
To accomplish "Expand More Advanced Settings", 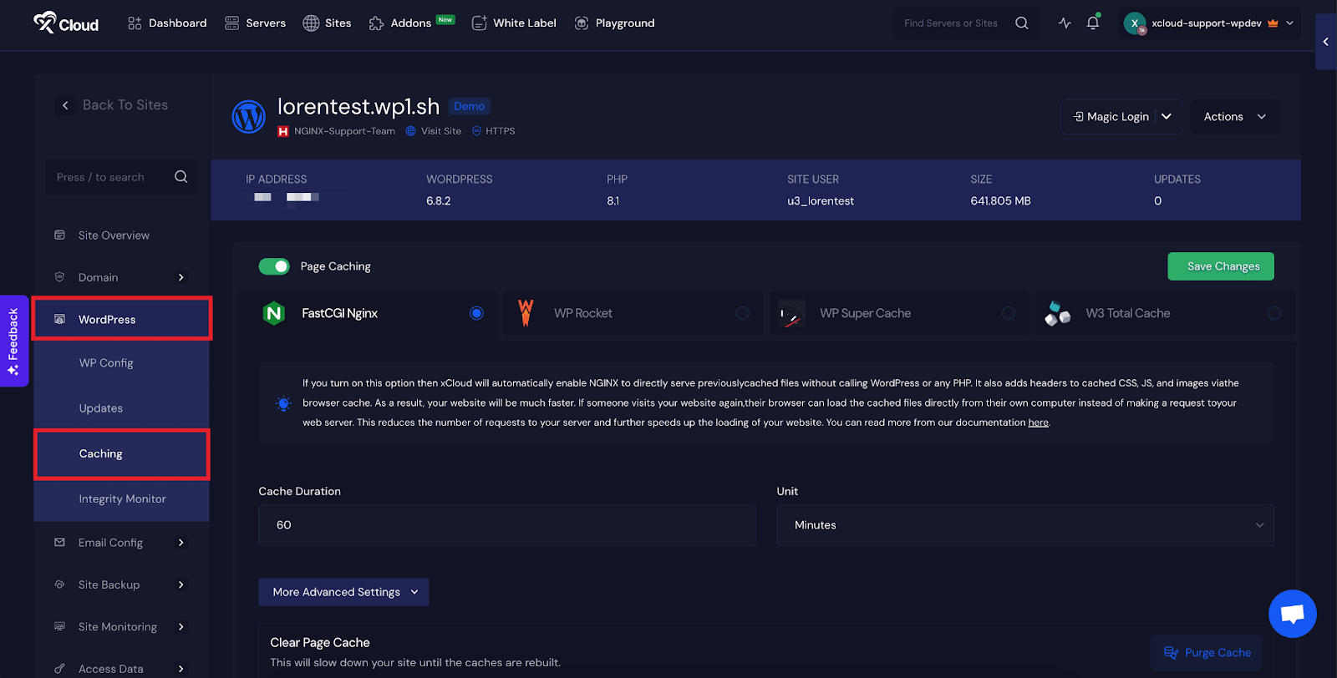I will coord(343,592).
